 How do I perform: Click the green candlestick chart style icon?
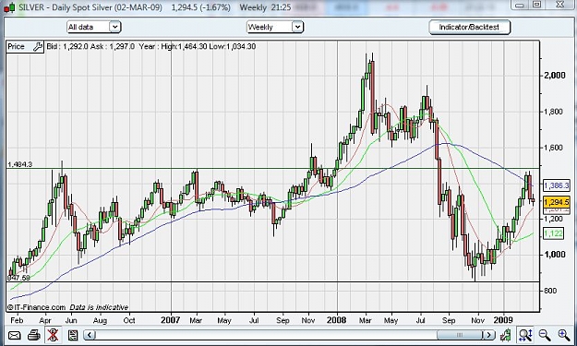[506, 335]
